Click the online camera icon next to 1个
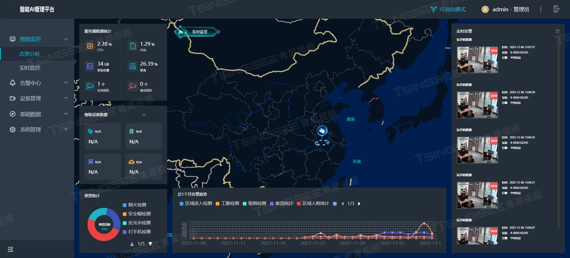The image size is (570, 258). [90, 86]
